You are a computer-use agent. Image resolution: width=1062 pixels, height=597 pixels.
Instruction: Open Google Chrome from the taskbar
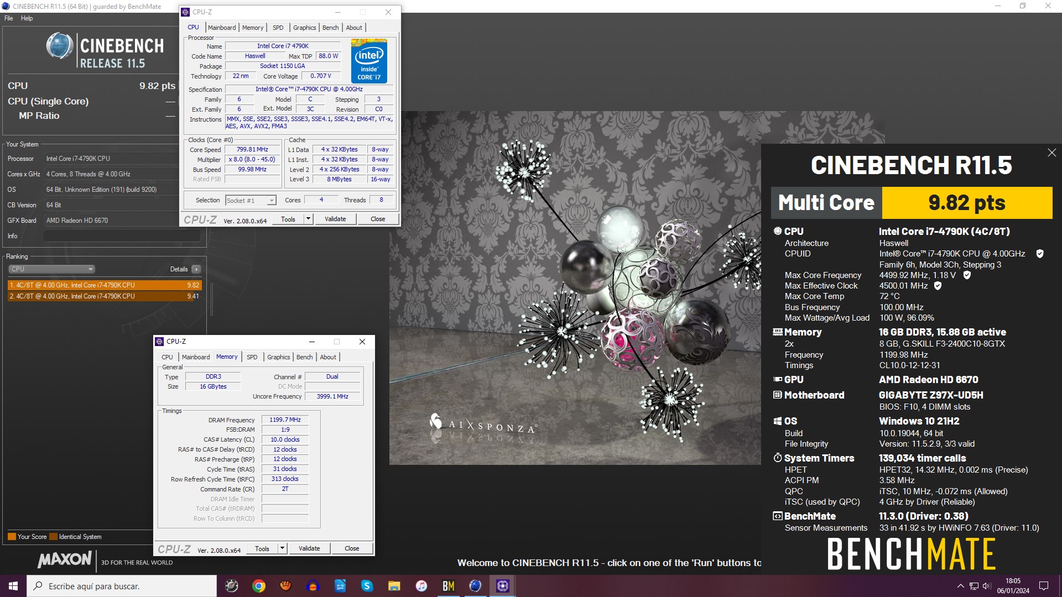(x=259, y=586)
